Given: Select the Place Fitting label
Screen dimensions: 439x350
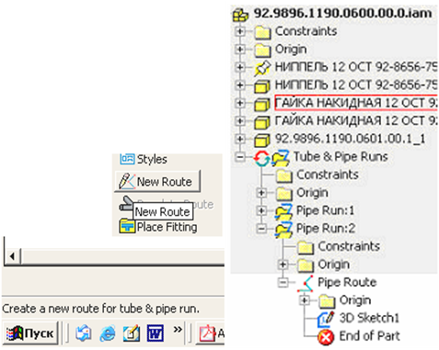Looking at the screenshot, I should pyautogui.click(x=167, y=227).
